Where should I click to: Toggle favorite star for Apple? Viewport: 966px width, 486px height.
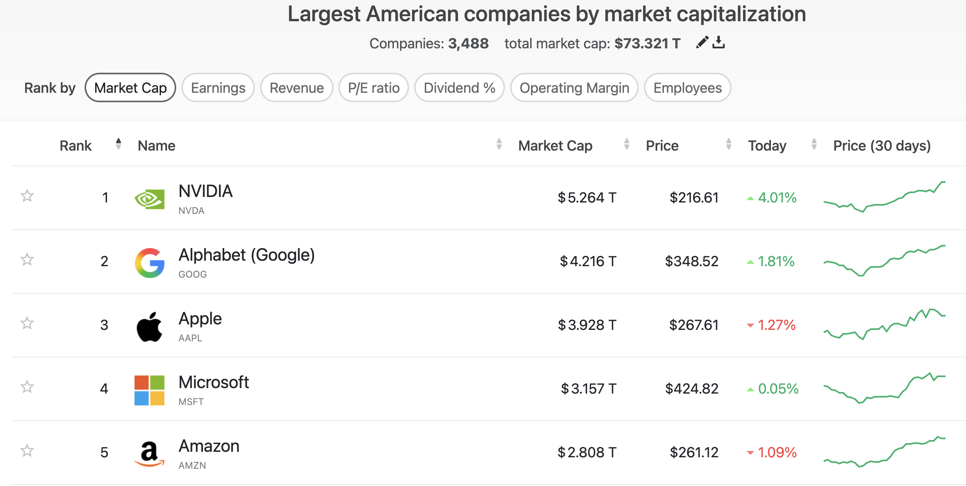pos(27,323)
